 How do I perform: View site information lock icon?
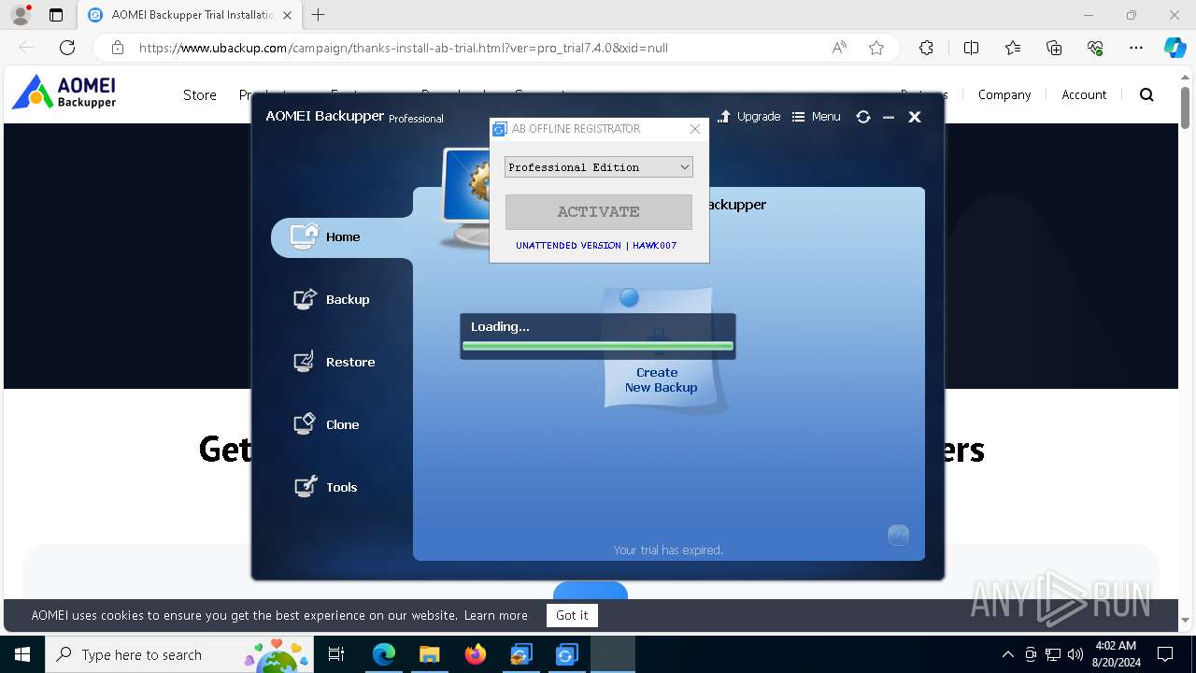click(x=118, y=48)
